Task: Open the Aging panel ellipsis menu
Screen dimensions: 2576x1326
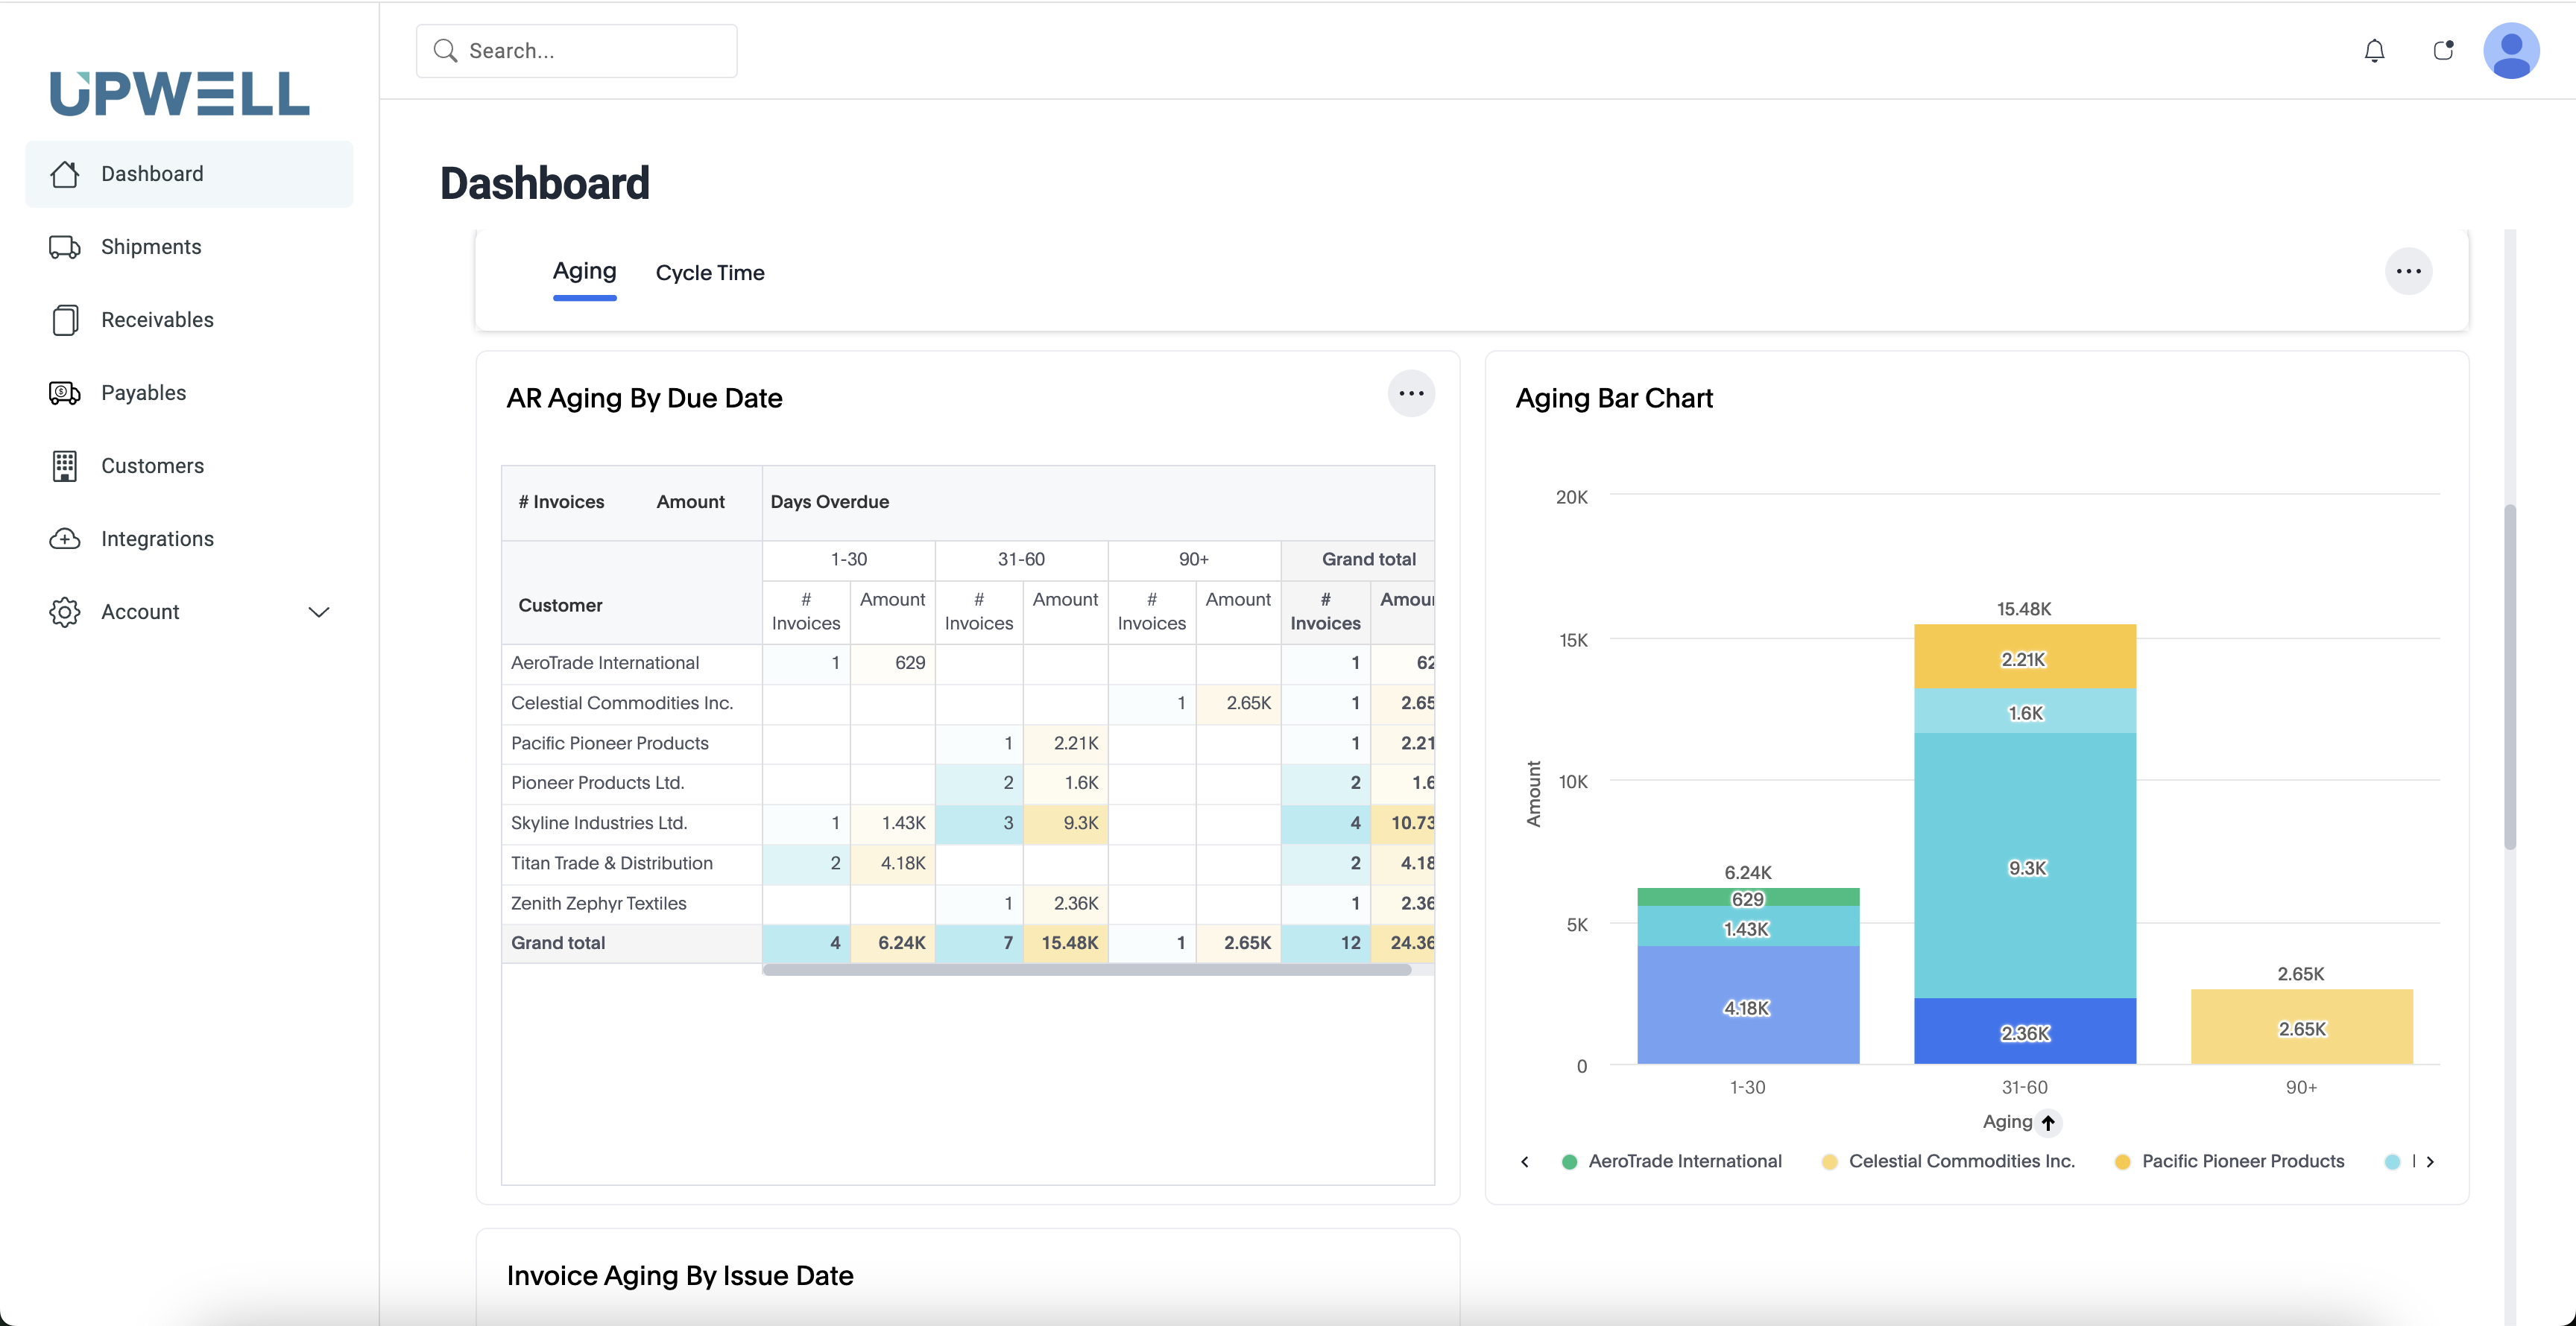Action: pos(2409,271)
